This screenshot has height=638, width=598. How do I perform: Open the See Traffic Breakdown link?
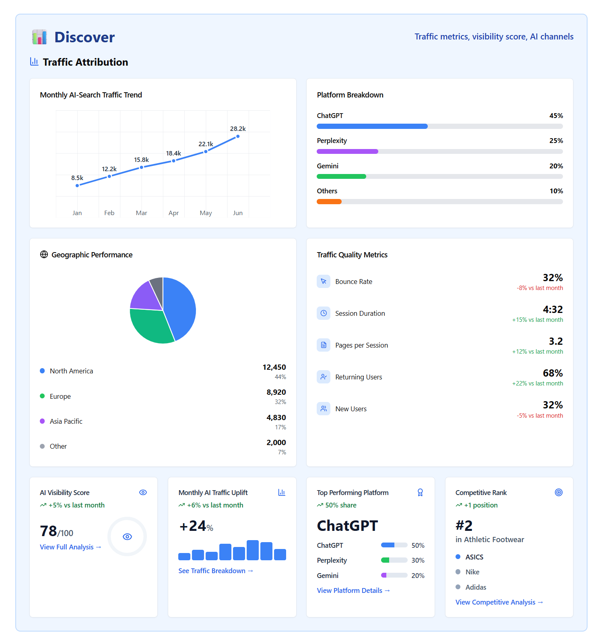click(x=216, y=571)
